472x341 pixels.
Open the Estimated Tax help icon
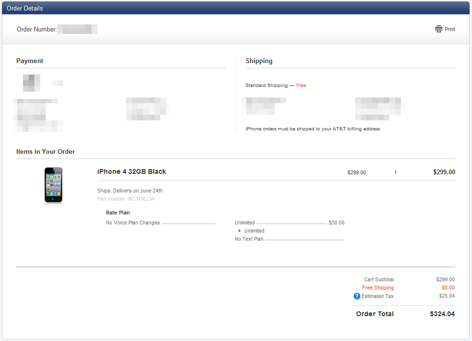(x=357, y=296)
